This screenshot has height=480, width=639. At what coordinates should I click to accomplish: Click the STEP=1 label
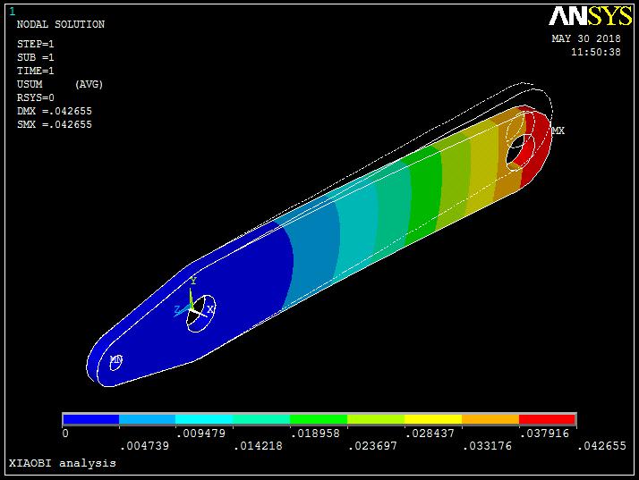coord(36,44)
